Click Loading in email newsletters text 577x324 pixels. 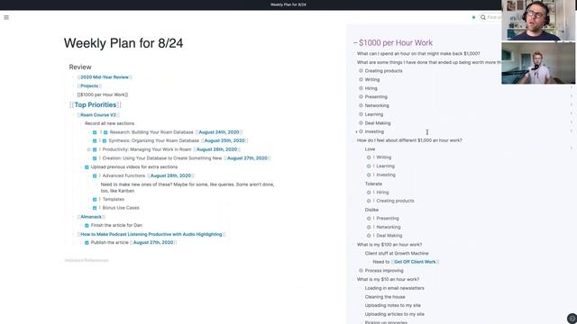coord(395,288)
